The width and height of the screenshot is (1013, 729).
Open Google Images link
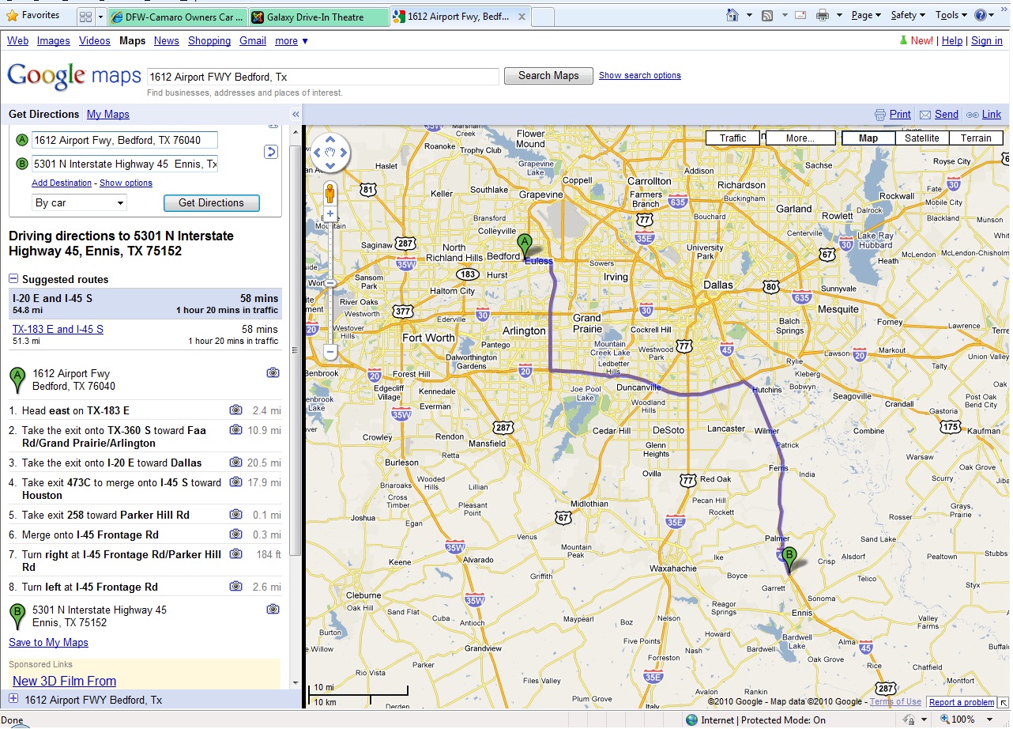(54, 40)
